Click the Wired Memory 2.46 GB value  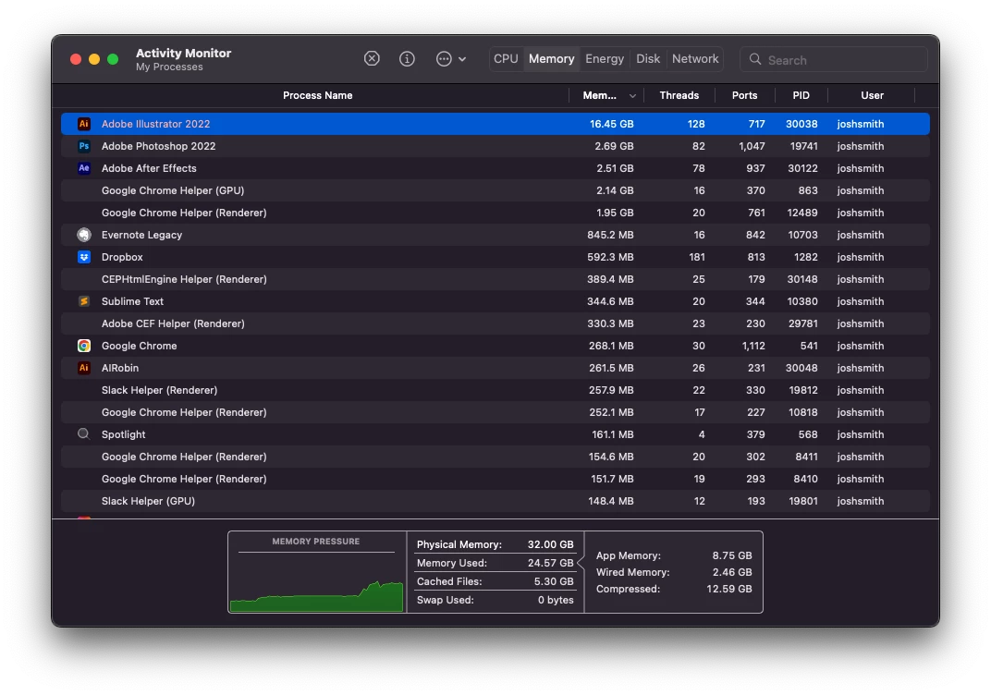click(x=732, y=572)
